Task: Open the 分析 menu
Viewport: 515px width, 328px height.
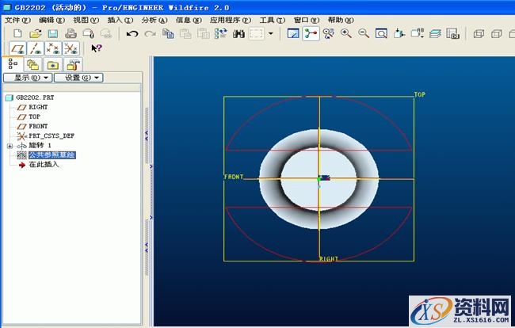Action: tap(152, 19)
